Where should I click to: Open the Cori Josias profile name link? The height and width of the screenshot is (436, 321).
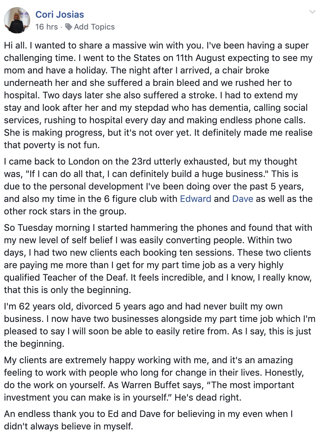coord(60,15)
